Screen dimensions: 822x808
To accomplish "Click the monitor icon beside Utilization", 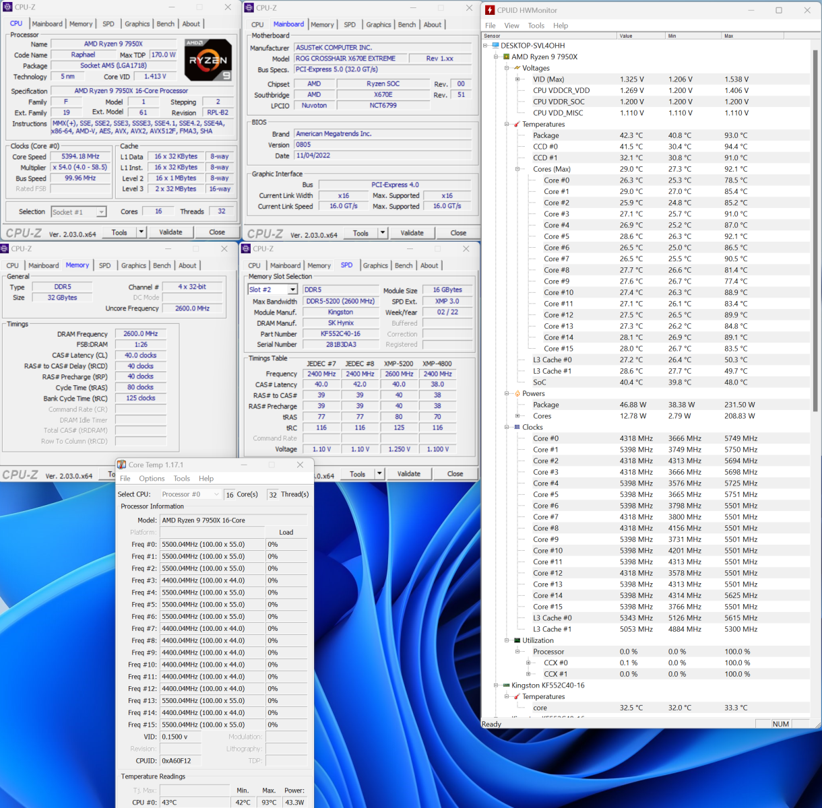I will coord(517,641).
